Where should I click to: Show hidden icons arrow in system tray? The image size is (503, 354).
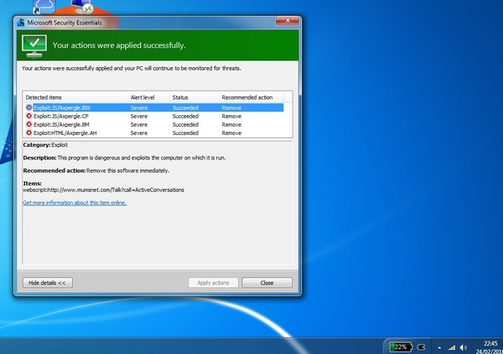pos(439,347)
